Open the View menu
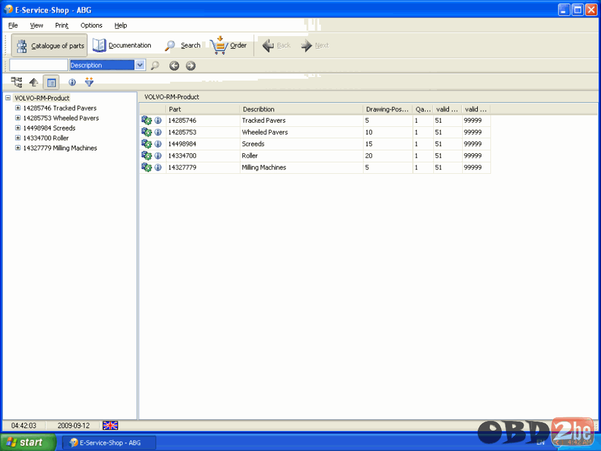The width and height of the screenshot is (601, 451). tap(37, 25)
